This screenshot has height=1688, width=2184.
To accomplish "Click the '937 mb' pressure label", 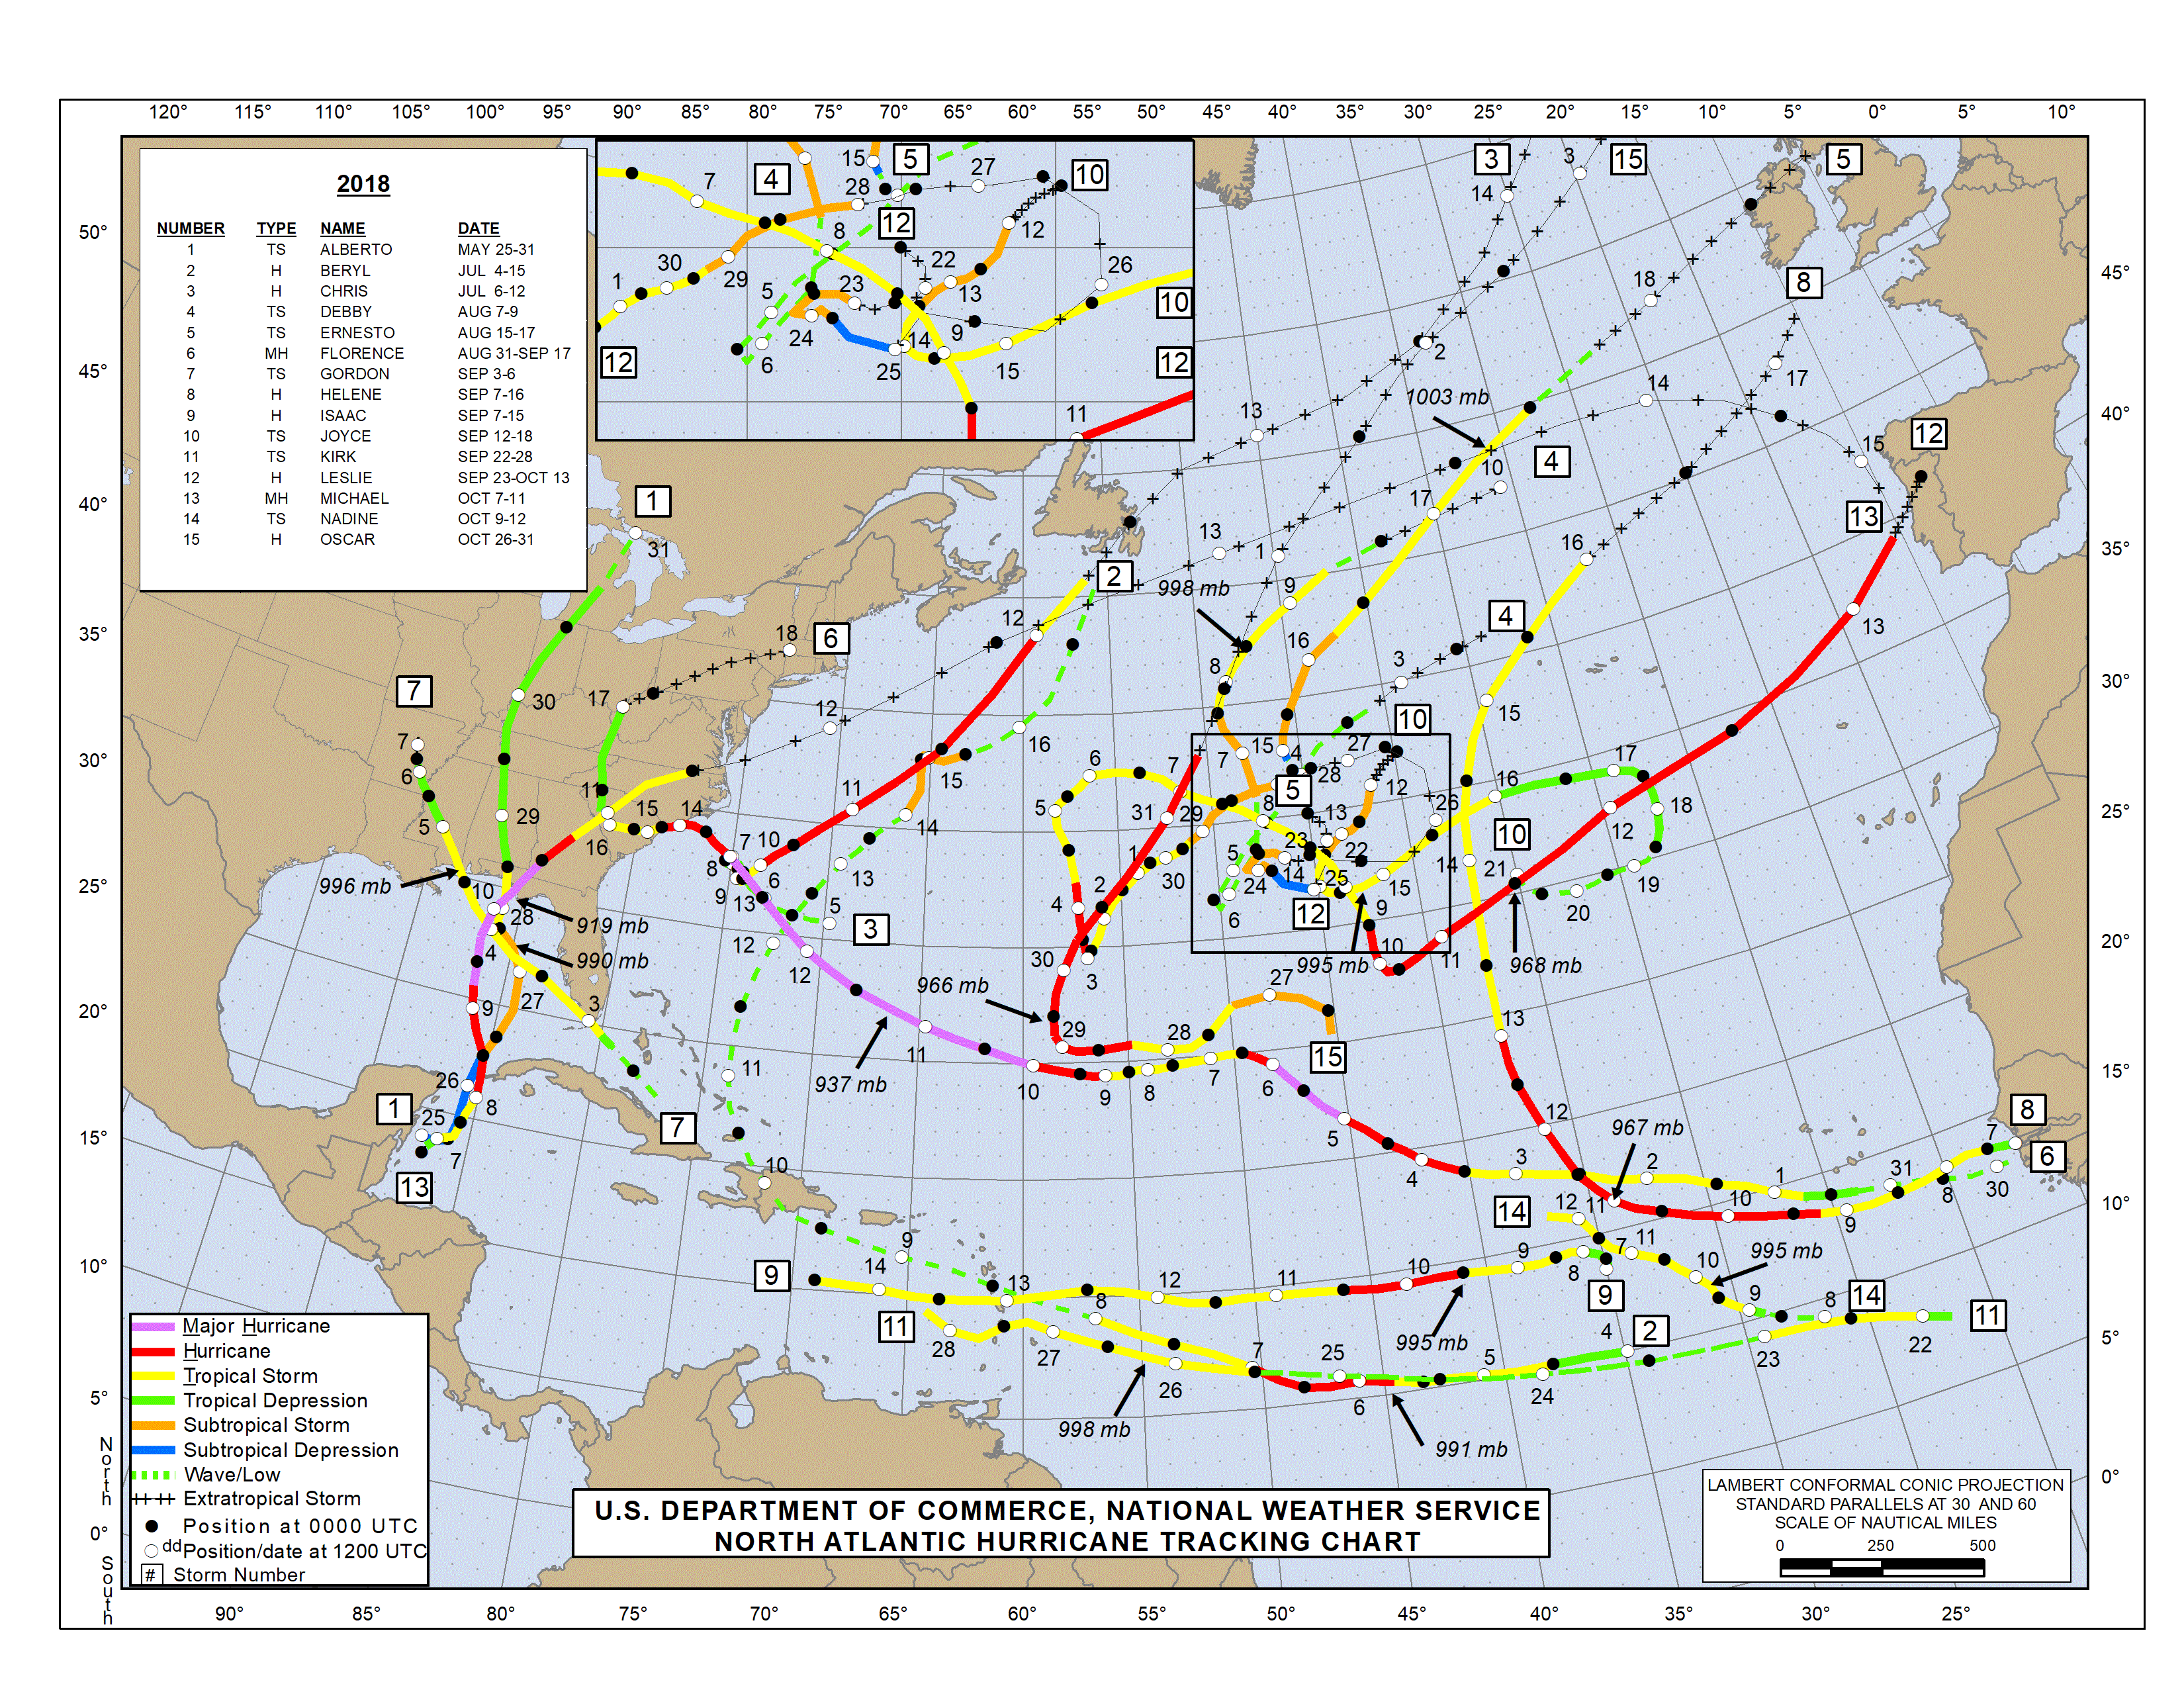I will pyautogui.click(x=850, y=1084).
